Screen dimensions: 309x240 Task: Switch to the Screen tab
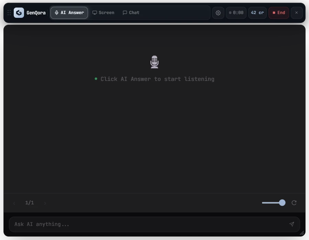click(x=103, y=13)
